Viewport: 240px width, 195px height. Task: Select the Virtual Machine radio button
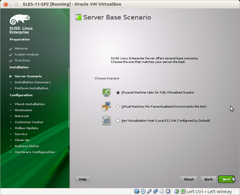coord(118,107)
